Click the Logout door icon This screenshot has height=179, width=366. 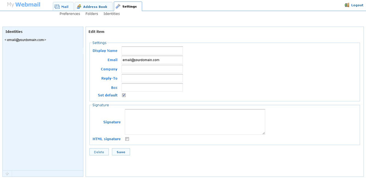click(x=347, y=5)
